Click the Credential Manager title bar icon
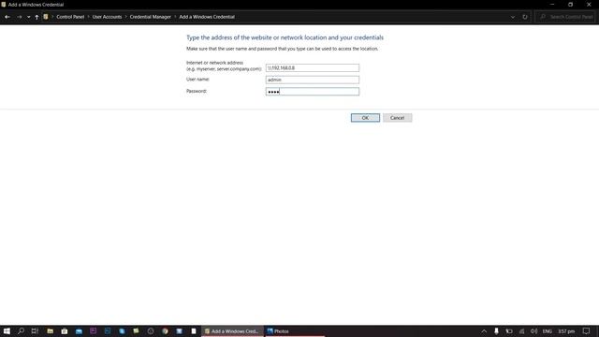The width and height of the screenshot is (599, 337). [4, 5]
